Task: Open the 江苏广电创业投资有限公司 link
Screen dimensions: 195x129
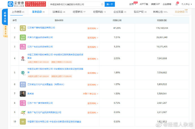Action: [x=40, y=47]
